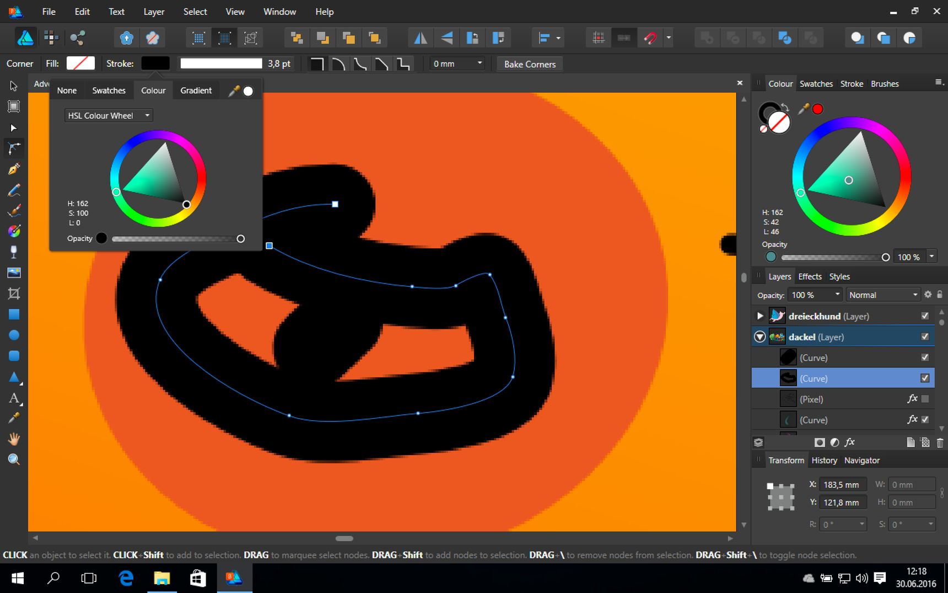Open the File menu
Image resolution: width=948 pixels, height=593 pixels.
click(x=49, y=12)
